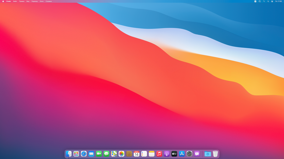This screenshot has width=284, height=159.
Task: Open the keyboard input source menu
Action: point(255,1)
